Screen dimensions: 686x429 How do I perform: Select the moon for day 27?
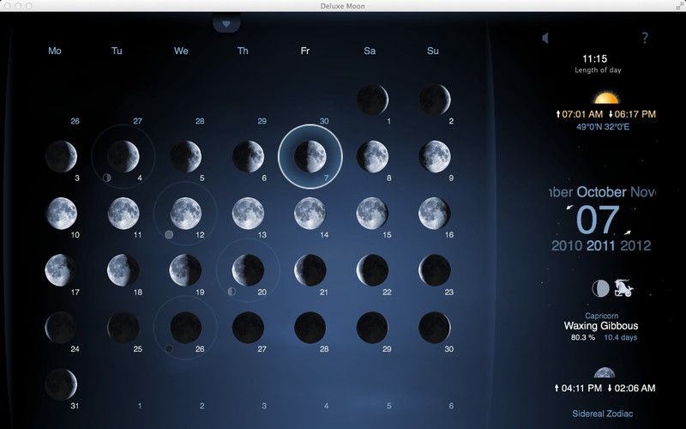(248, 328)
